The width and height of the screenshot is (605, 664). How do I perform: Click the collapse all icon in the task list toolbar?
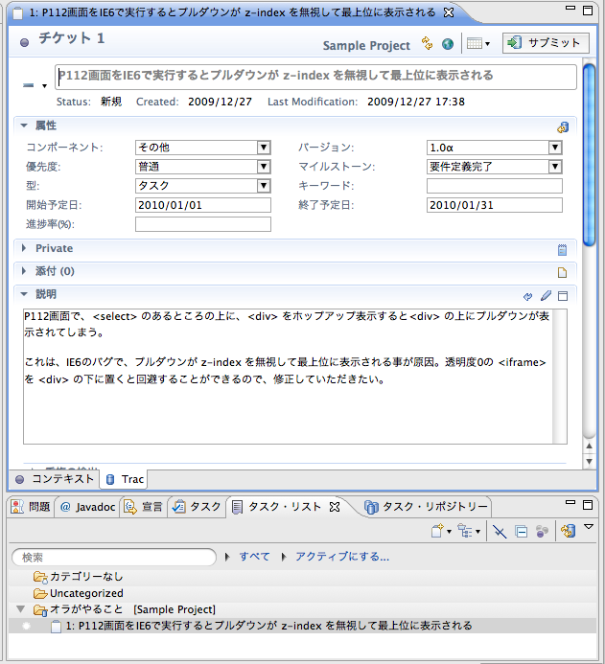[521, 531]
